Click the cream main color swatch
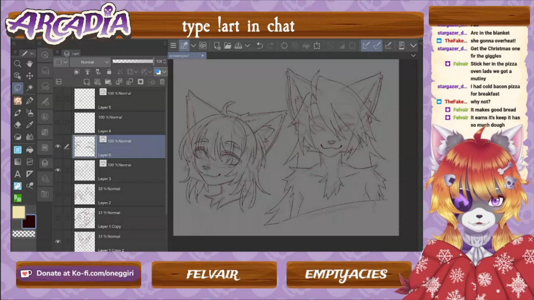Image resolution: width=534 pixels, height=300 pixels. coord(19,212)
